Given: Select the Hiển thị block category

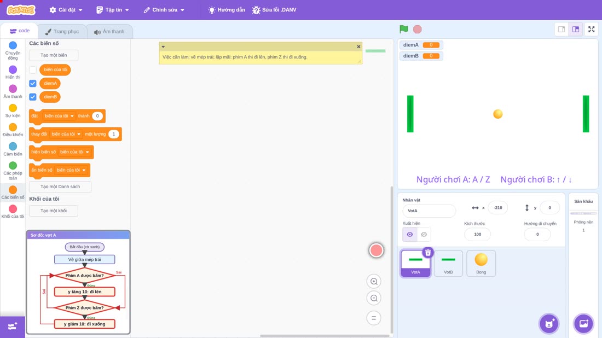Looking at the screenshot, I should click(13, 72).
